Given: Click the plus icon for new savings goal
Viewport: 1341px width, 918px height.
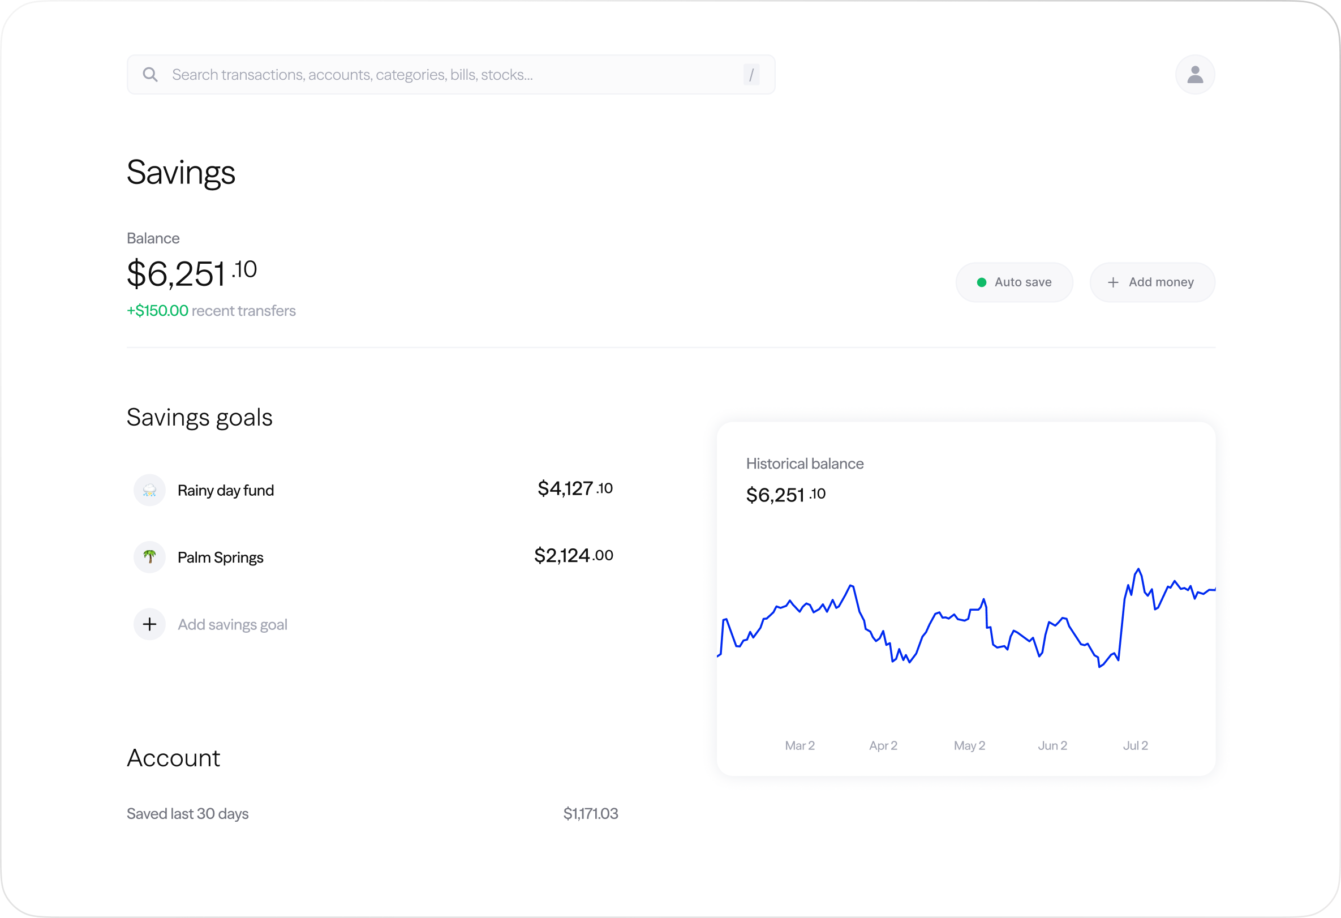Looking at the screenshot, I should point(149,624).
